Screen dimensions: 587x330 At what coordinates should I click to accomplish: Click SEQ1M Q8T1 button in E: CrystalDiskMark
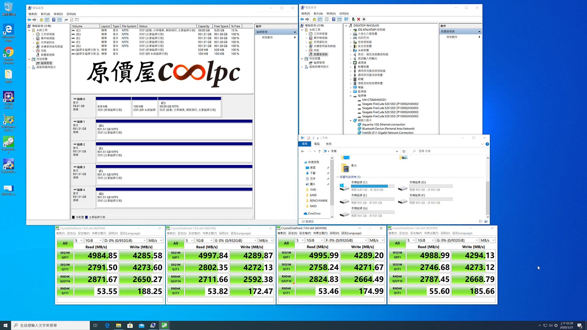pos(176,255)
